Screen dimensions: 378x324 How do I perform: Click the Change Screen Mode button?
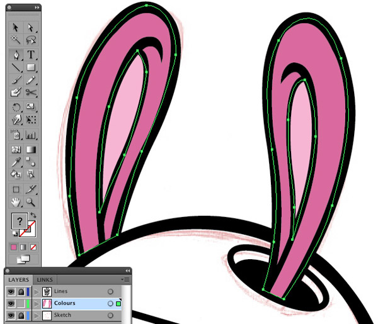tap(23, 259)
